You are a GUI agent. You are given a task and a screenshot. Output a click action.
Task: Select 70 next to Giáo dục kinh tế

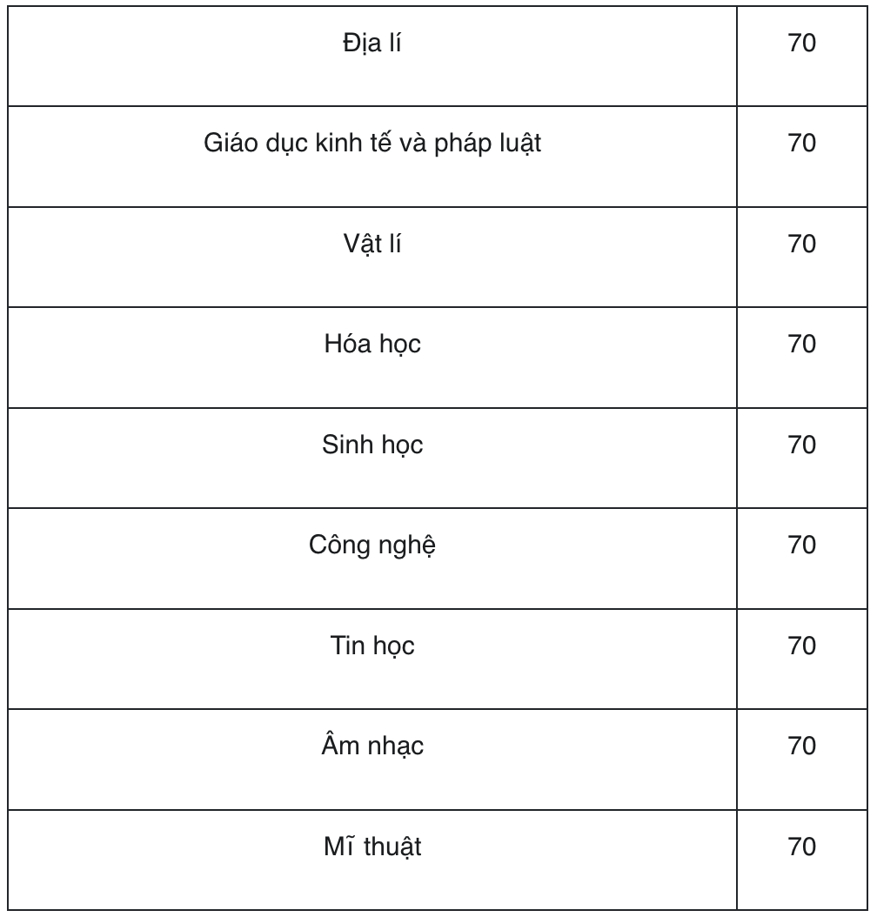801,144
